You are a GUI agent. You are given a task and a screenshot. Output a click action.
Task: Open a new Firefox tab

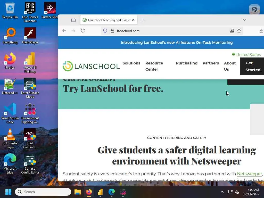pyautogui.click(x=143, y=20)
